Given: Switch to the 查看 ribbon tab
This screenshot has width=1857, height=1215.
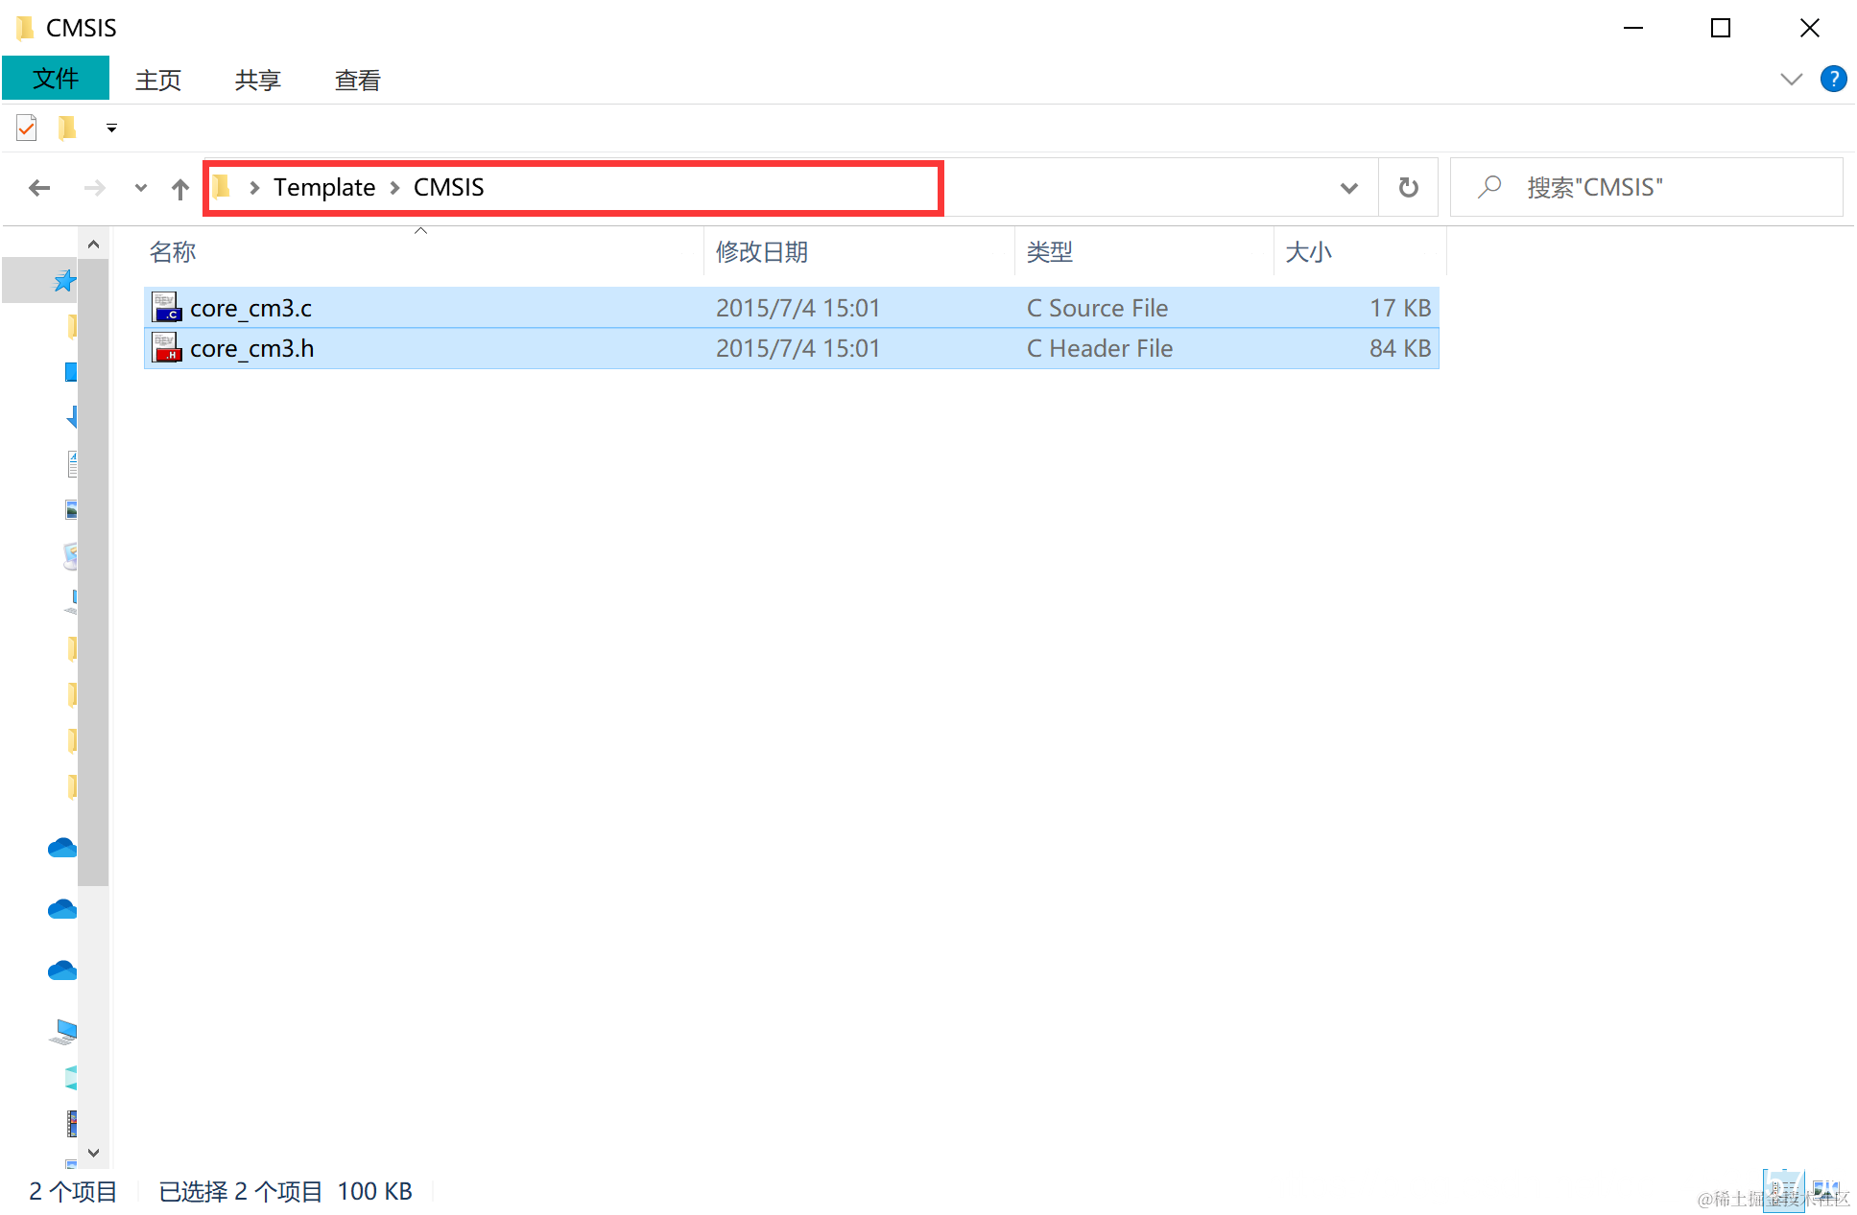Looking at the screenshot, I should [x=357, y=81].
